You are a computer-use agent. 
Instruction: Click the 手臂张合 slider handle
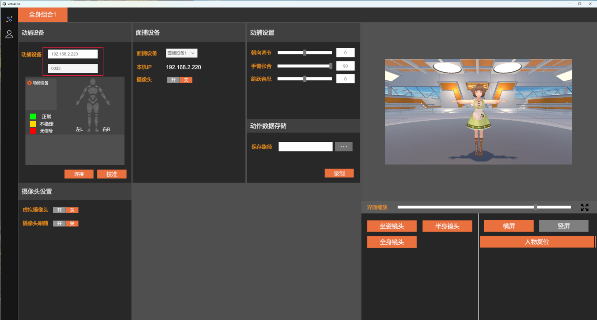click(331, 66)
